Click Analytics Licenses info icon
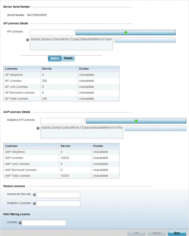Image resolution: width=189 pixels, height=236 pixels. pyautogui.click(x=35, y=203)
